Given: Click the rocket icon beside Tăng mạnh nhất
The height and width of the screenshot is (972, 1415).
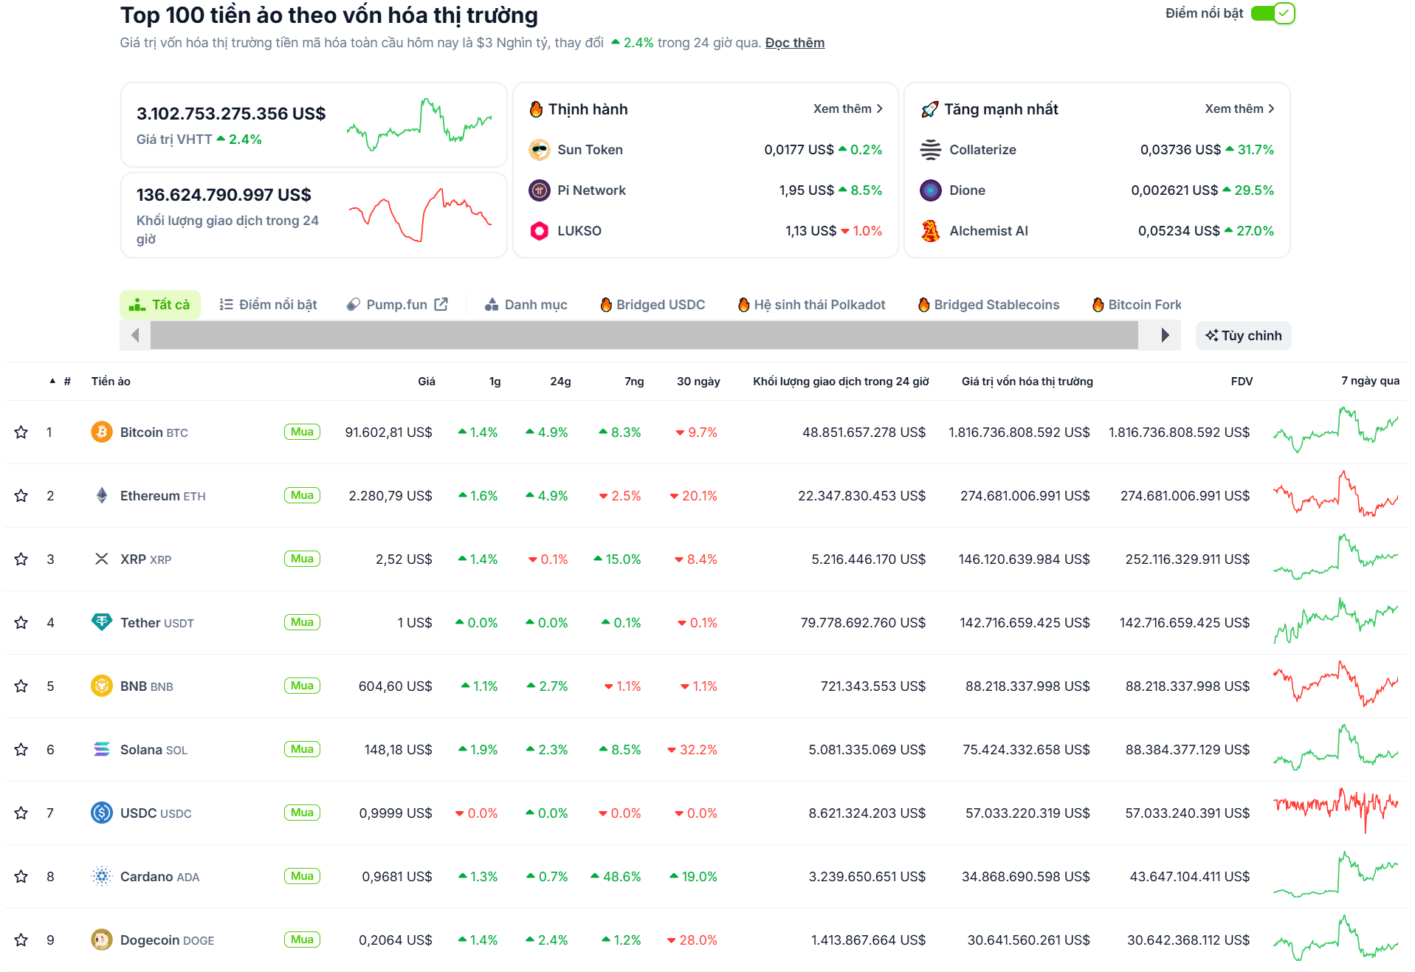Looking at the screenshot, I should click(930, 109).
